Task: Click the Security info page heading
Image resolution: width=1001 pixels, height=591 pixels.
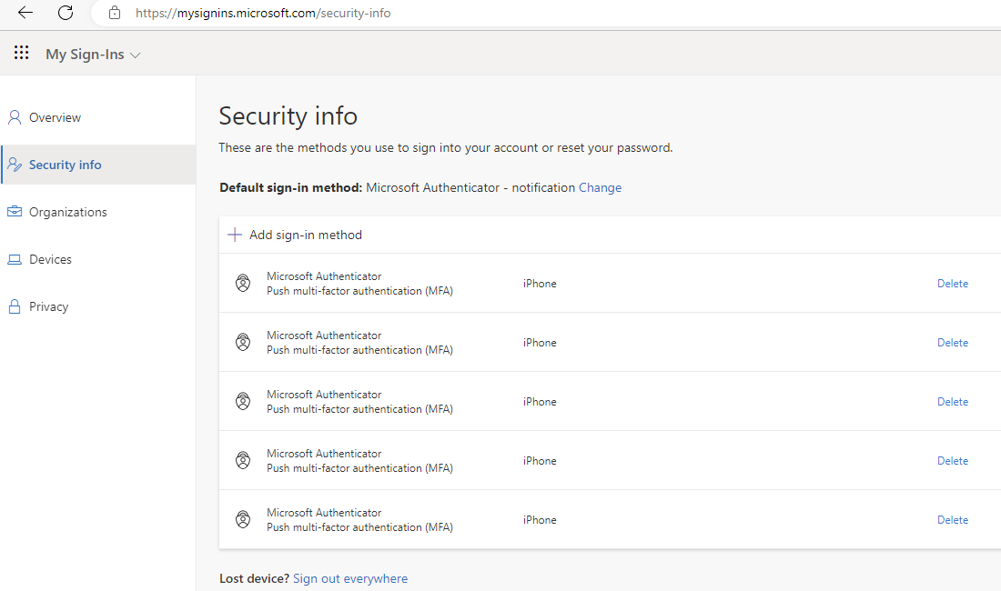Action: [288, 116]
